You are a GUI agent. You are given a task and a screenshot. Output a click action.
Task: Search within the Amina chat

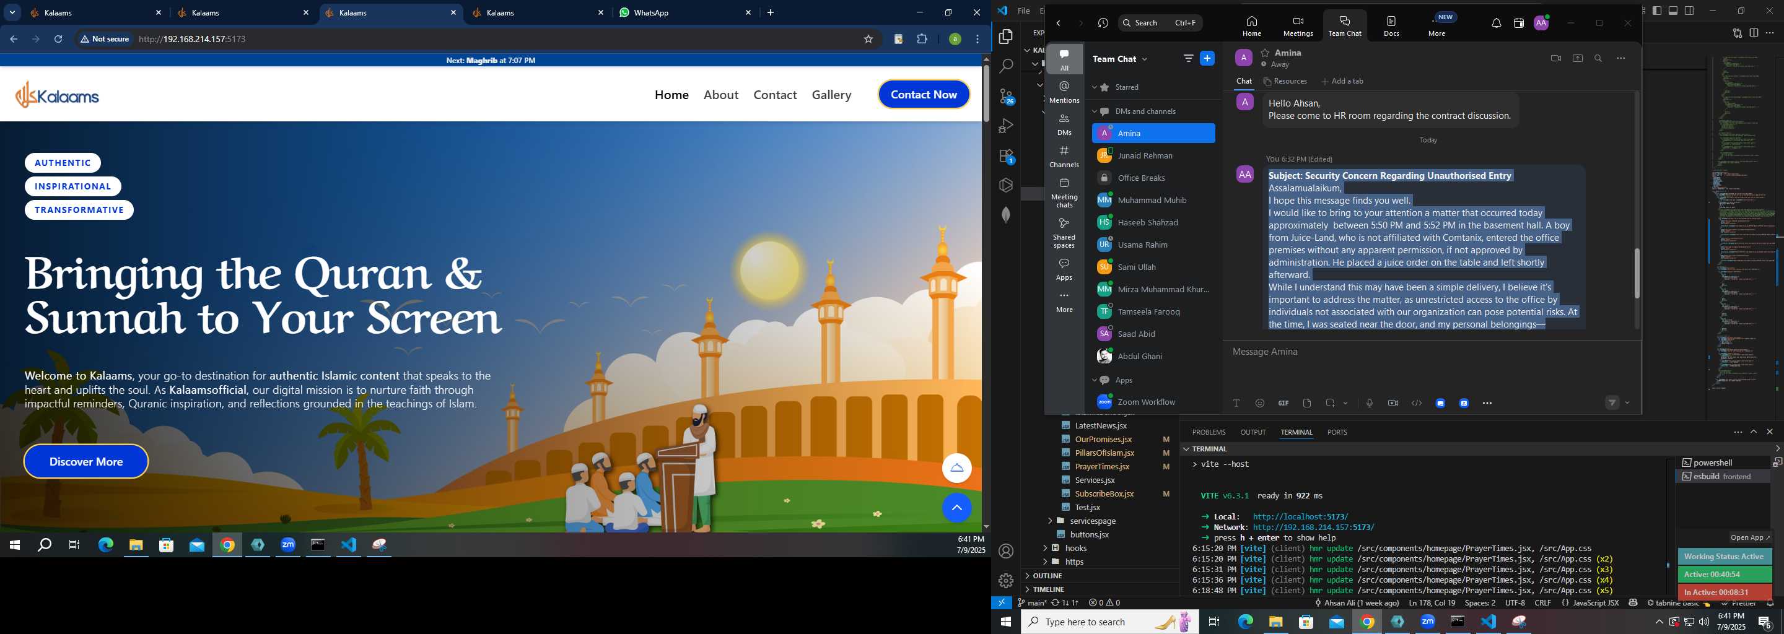click(x=1598, y=59)
